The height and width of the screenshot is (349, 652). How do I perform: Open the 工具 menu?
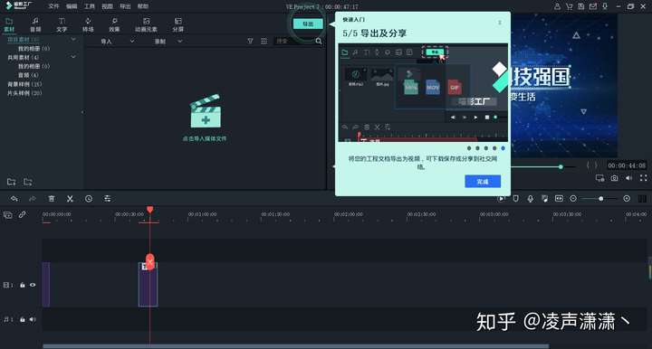[x=90, y=6]
